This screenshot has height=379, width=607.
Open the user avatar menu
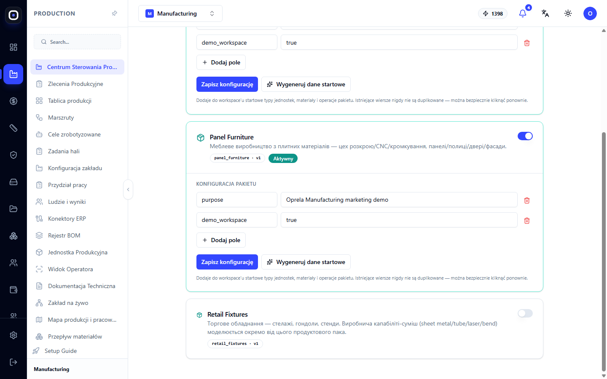[x=590, y=13]
